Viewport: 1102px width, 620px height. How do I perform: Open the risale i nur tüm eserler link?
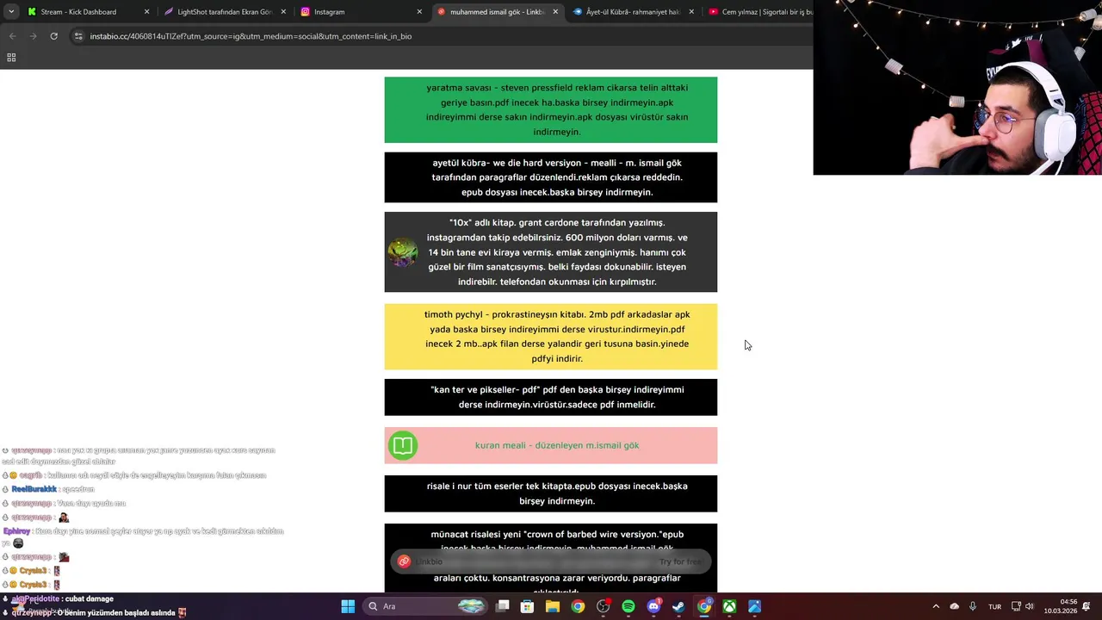point(550,493)
